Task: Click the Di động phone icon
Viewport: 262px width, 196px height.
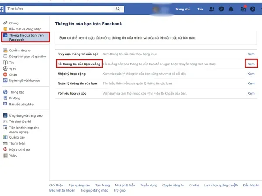Action: point(5,98)
